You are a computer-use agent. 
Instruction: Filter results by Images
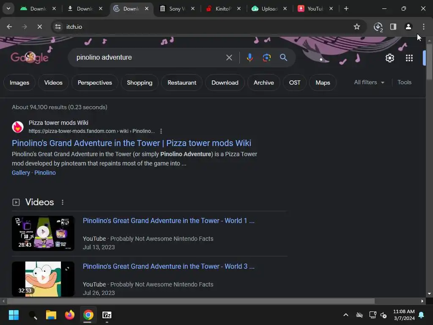19,83
